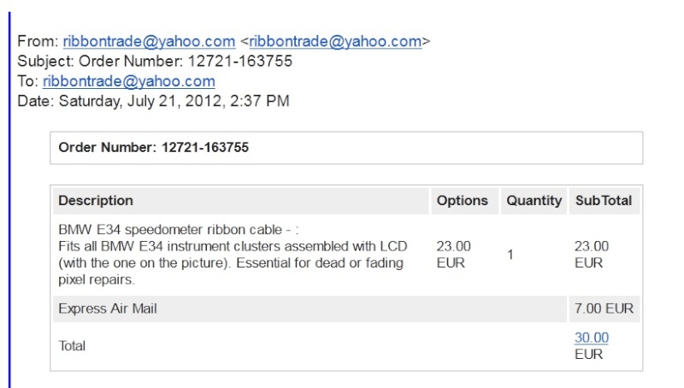This screenshot has width=684, height=388.
Task: Click the Description column header
Action: tap(241, 201)
